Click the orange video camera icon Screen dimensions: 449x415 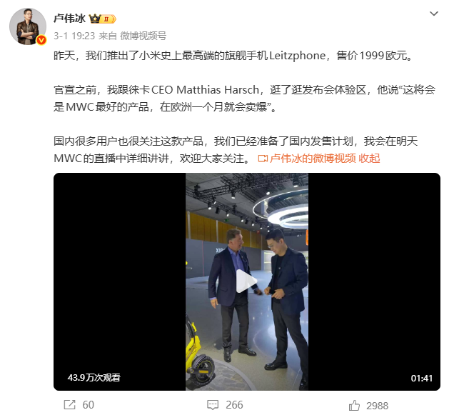pyautogui.click(x=263, y=159)
